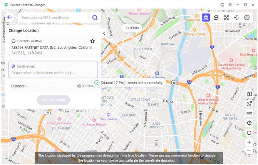This screenshot has width=258, height=165.
Task: Select the Teleport mode pin icon
Action: [x=206, y=18]
